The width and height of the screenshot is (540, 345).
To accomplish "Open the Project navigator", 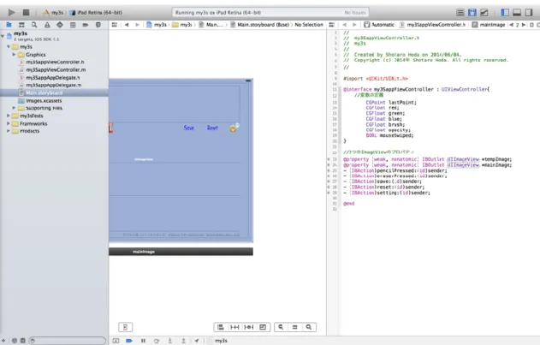I will pyautogui.click(x=9, y=25).
